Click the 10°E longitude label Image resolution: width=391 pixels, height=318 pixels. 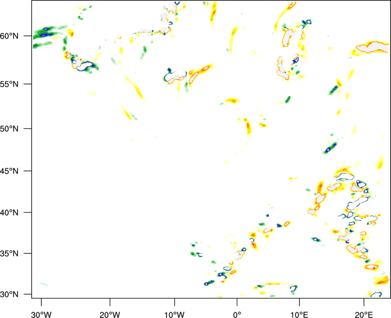click(299, 315)
